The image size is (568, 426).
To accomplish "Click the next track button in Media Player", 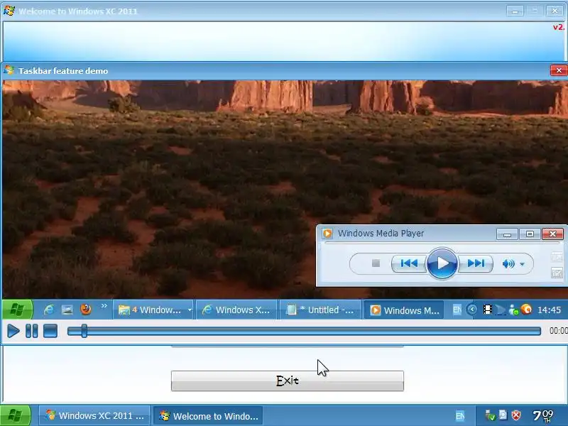I will click(476, 263).
